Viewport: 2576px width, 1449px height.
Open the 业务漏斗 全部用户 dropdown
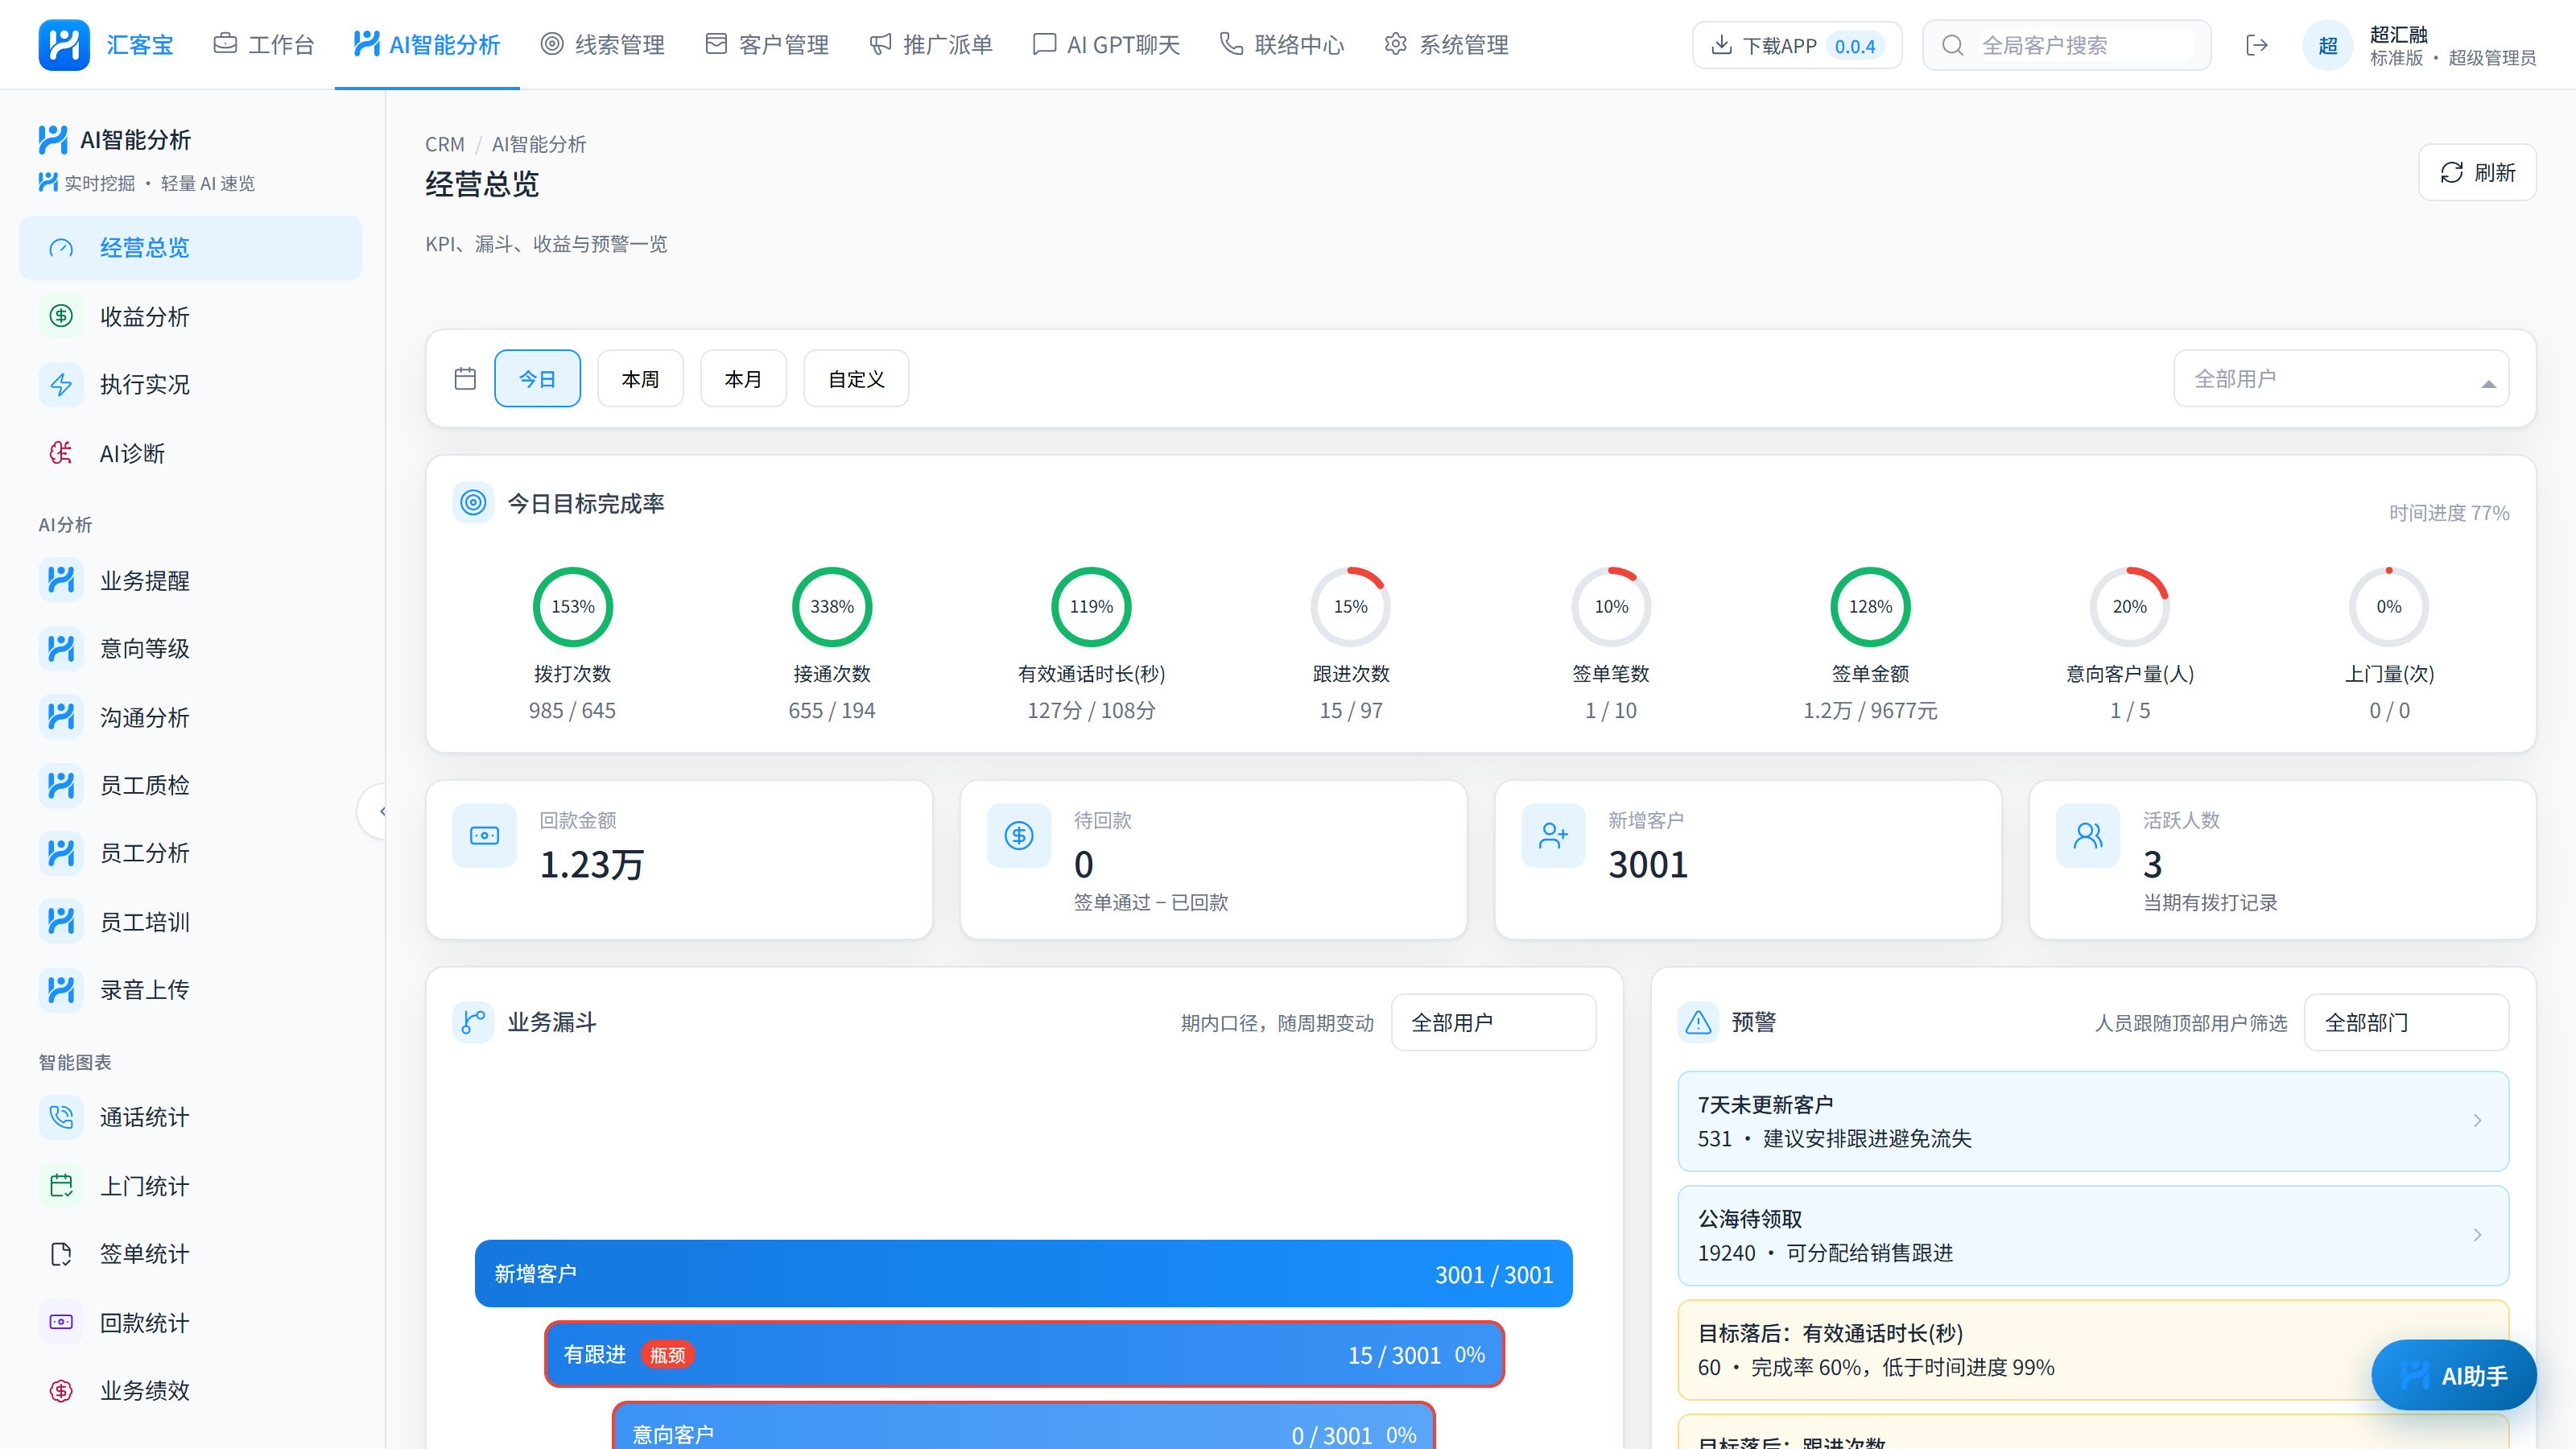1493,1022
